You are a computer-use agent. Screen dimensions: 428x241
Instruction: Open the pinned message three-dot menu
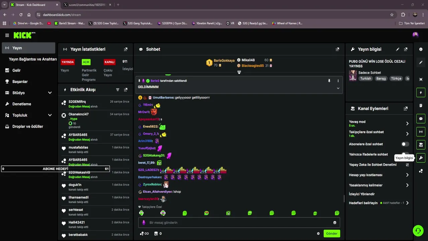click(338, 81)
